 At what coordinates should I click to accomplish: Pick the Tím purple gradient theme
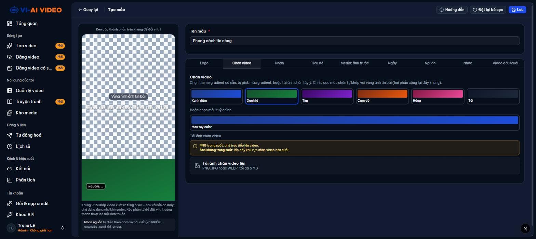click(327, 96)
